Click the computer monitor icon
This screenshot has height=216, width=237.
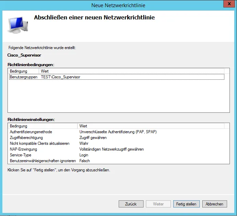pos(18,25)
